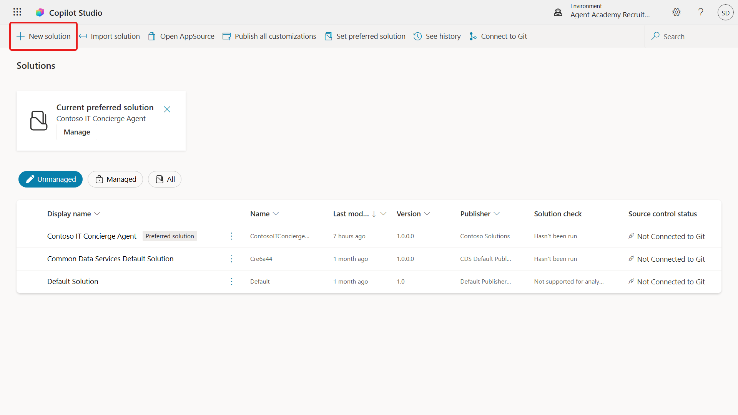Expand the Publisher column dropdown

pyautogui.click(x=497, y=214)
